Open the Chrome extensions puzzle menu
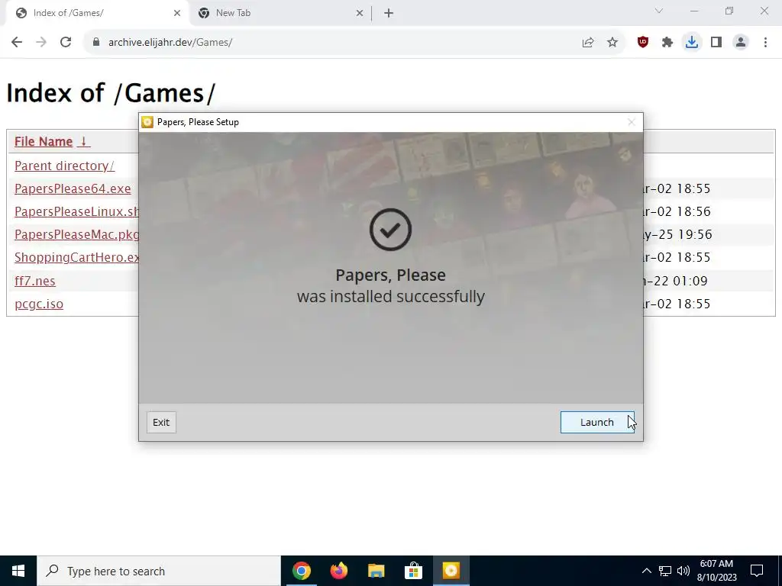Image resolution: width=782 pixels, height=586 pixels. coord(667,43)
